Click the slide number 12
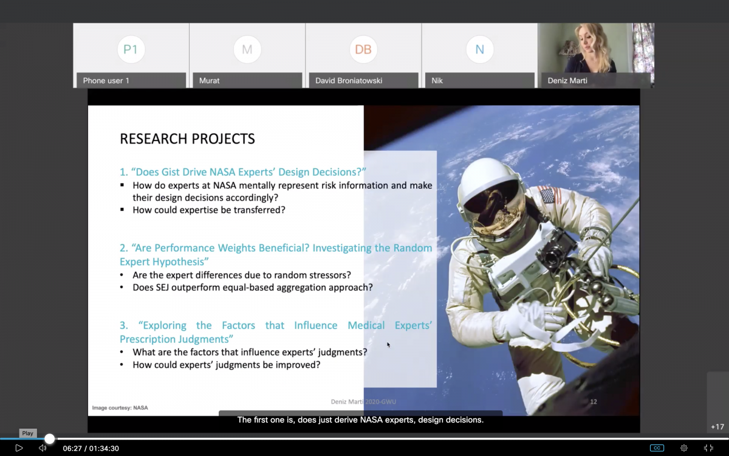The image size is (729, 456). [x=594, y=402]
